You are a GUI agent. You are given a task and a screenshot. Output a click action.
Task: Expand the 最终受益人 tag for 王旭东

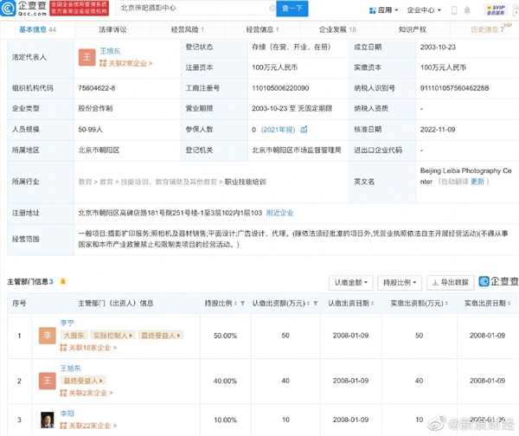pos(83,381)
